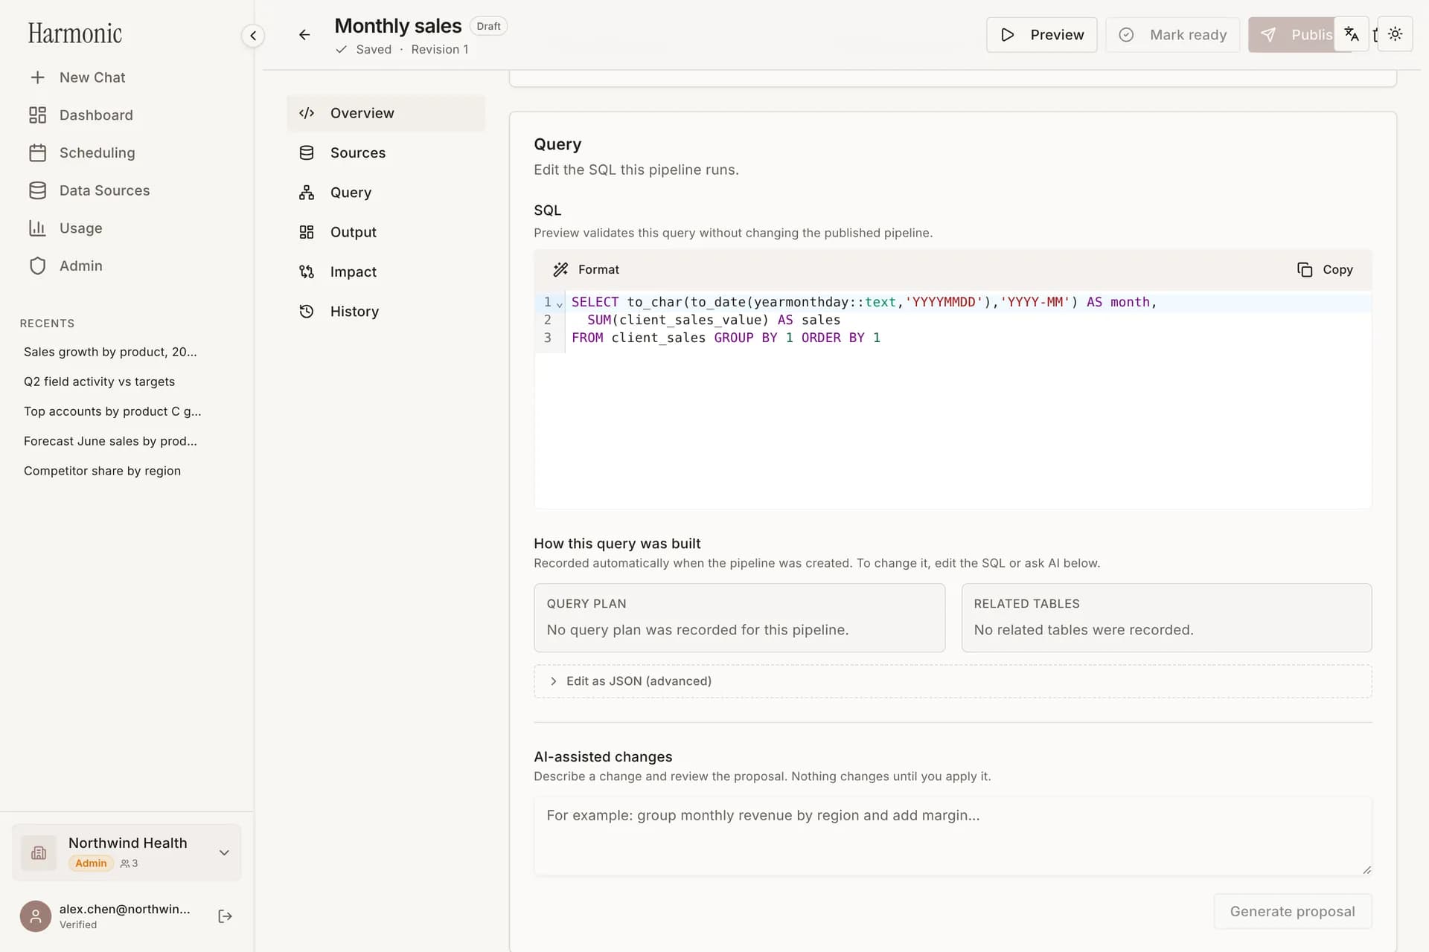Screen dimensions: 1429x952
Task: Click the Usage bar chart icon
Action: pos(37,228)
